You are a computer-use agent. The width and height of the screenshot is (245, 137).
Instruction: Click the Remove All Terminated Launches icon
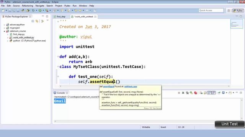tap(187, 93)
